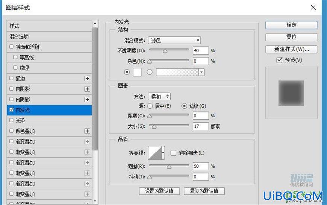The image size is (327, 205).
Task: Click the 大小 input field showing 17
Action: [x=201, y=126]
